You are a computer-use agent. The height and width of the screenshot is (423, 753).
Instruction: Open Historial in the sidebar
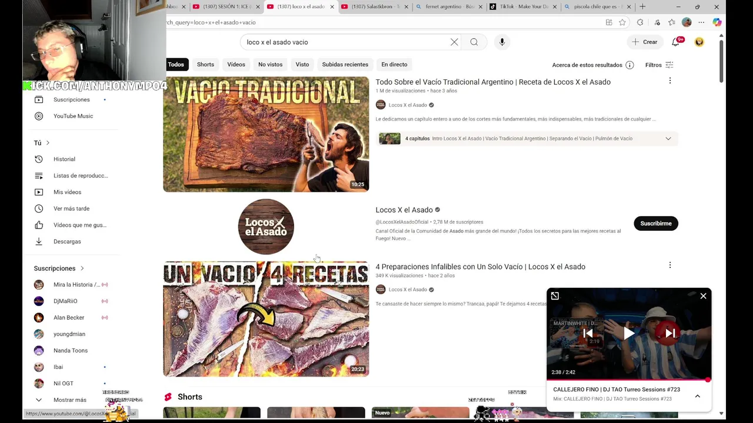coord(64,159)
